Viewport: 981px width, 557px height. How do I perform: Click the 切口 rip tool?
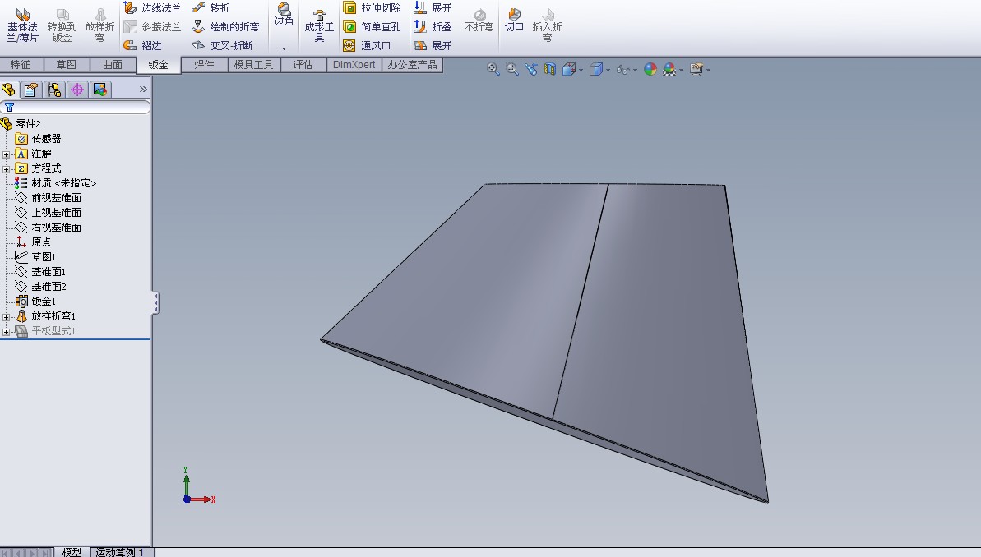pos(514,20)
